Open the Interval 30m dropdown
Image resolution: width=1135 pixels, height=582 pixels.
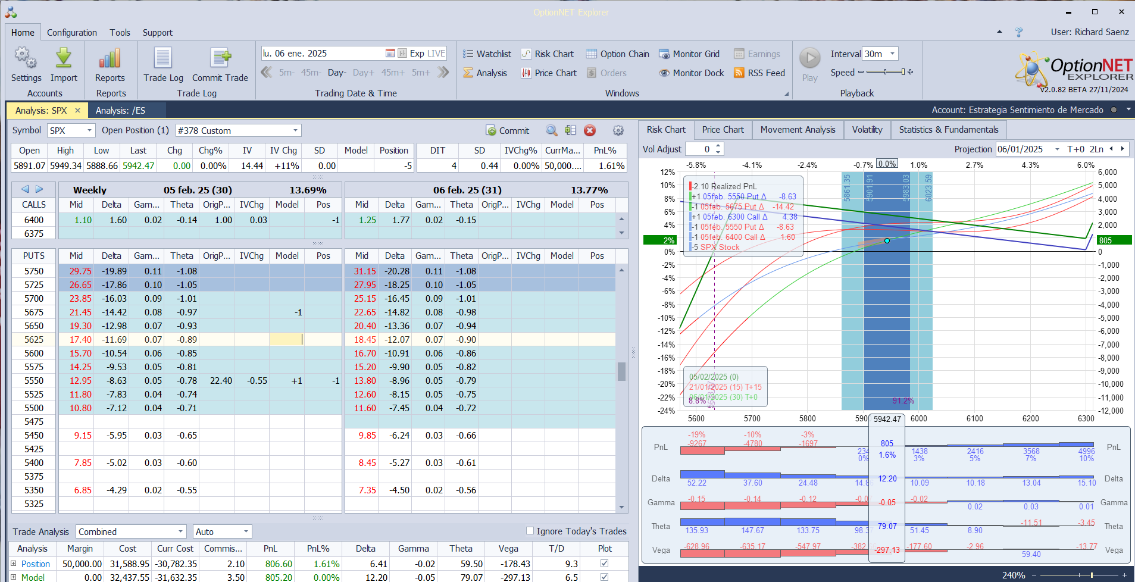coord(892,54)
